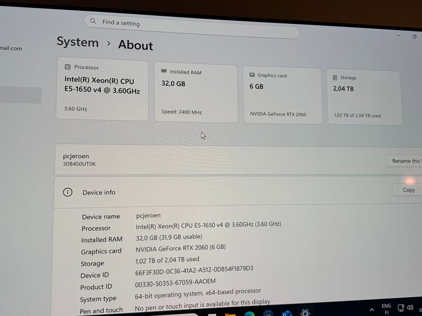
Task: Click the Product ID label
Action: [x=96, y=287]
